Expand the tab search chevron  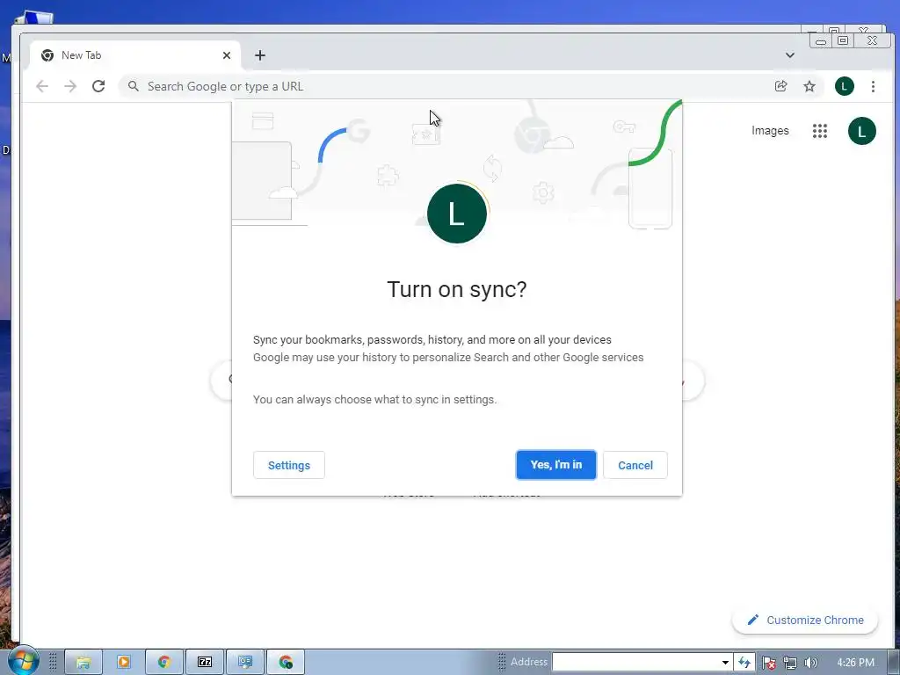[x=790, y=55]
